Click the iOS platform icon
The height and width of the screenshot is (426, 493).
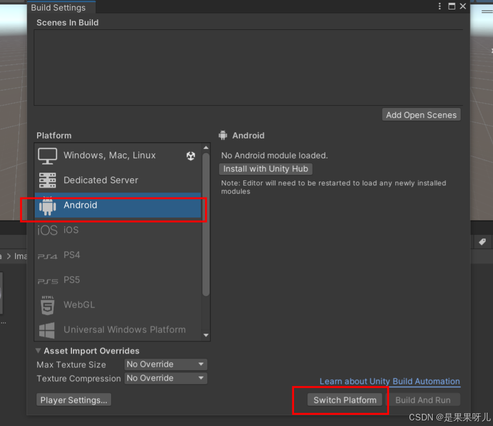point(48,230)
